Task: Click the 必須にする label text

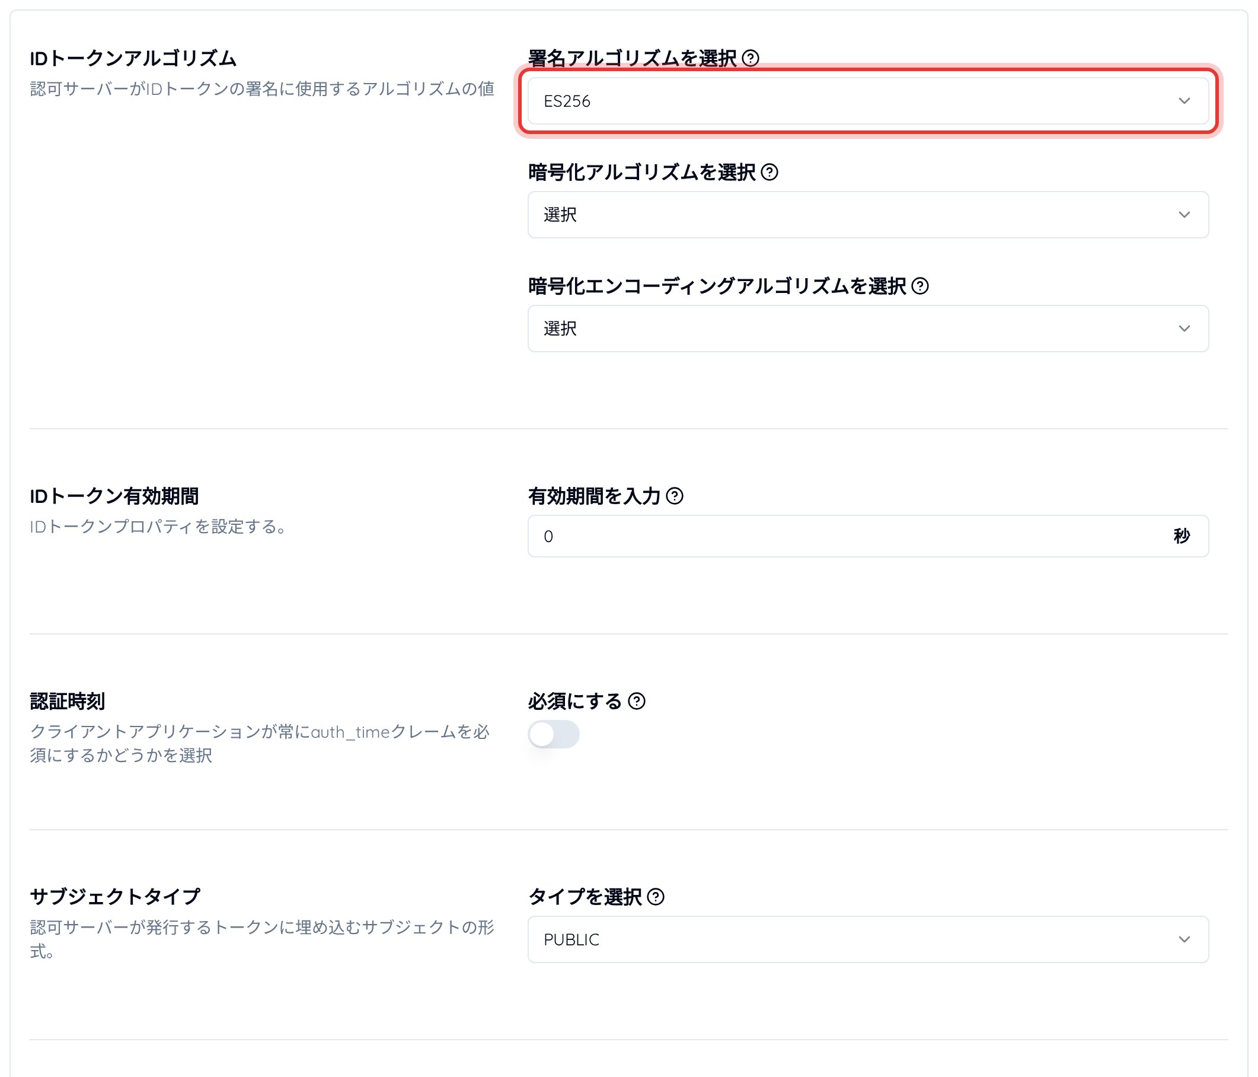Action: 575,702
